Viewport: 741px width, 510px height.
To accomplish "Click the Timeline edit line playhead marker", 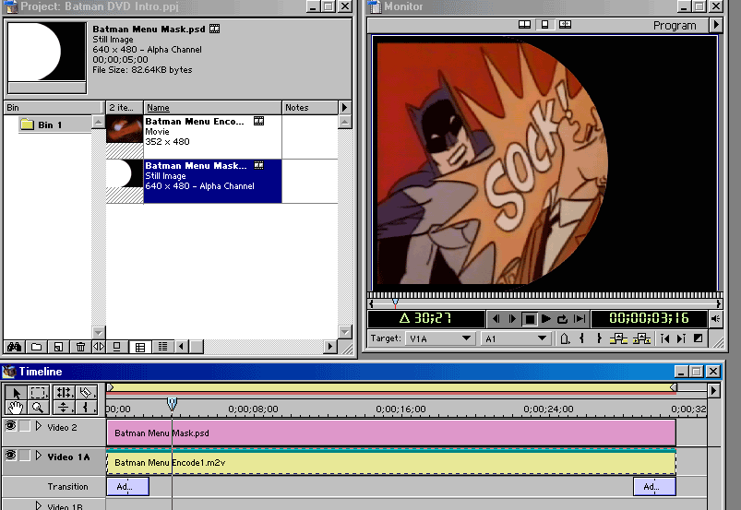I will point(172,404).
